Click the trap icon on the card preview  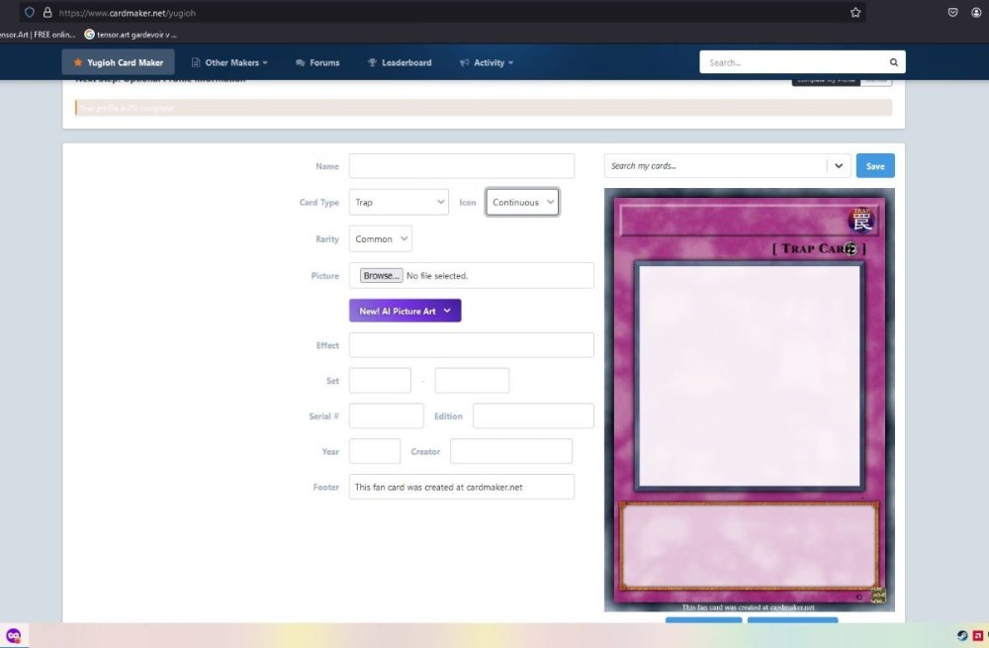point(860,221)
